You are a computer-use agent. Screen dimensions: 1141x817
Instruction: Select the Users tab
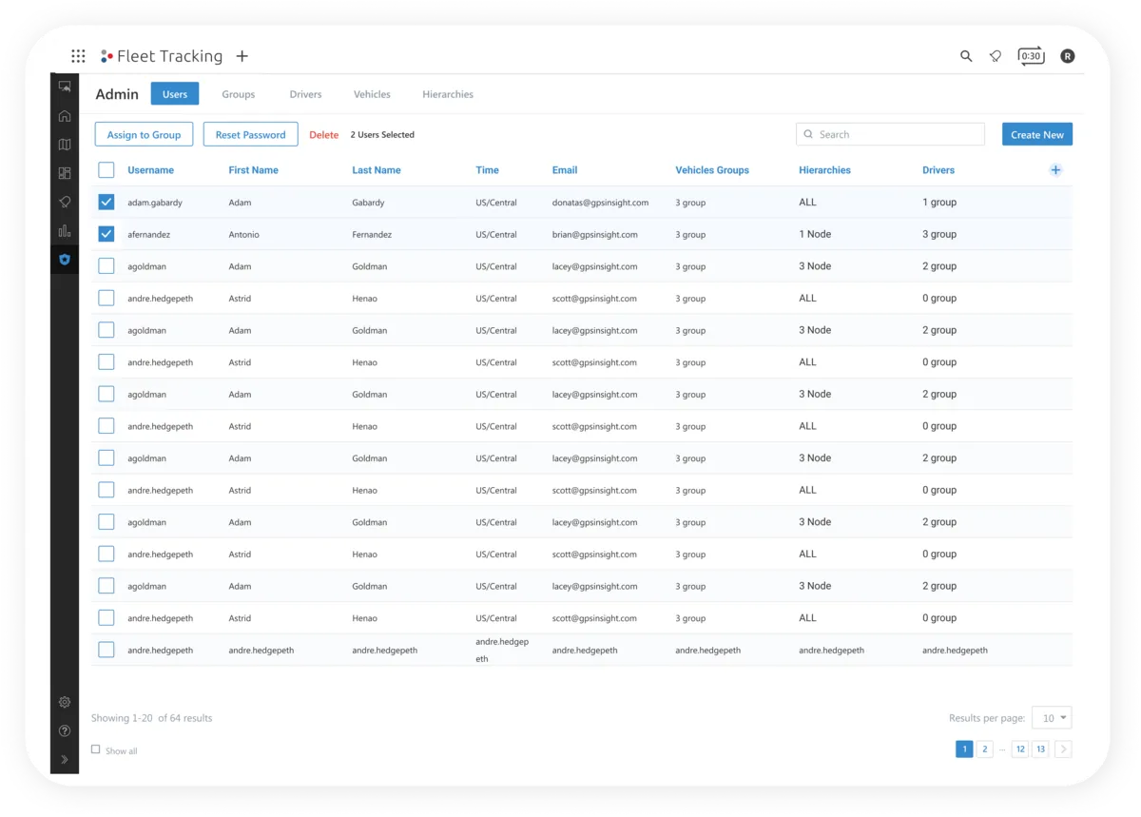[x=175, y=94]
